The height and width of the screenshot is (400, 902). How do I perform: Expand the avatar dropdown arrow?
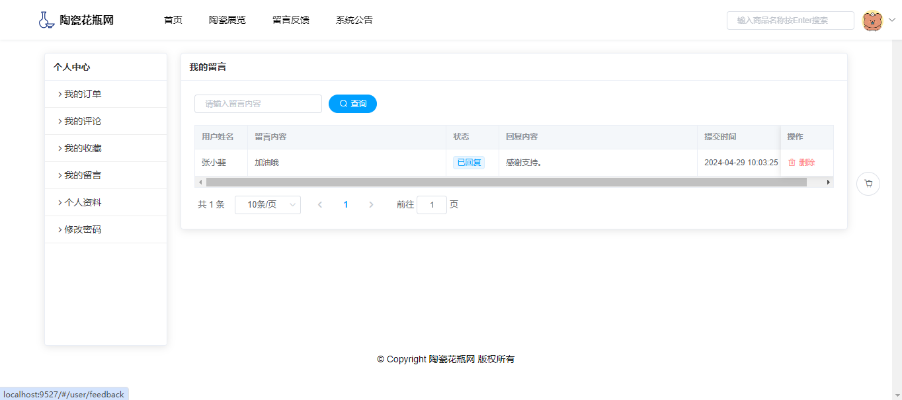click(891, 20)
